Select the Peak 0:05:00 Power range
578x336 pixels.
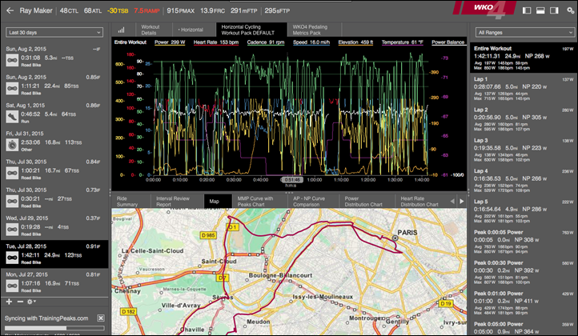pos(524,327)
